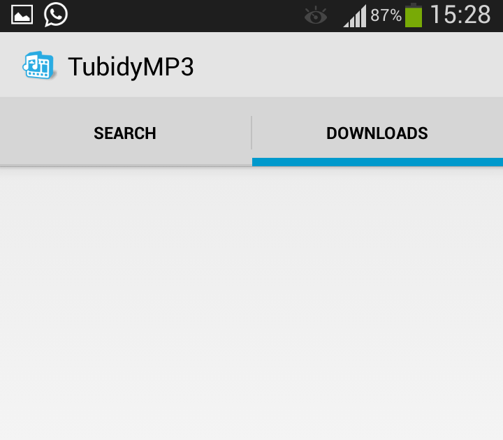Switch to the SEARCH tab
Viewport: 503px width, 440px height.
[x=126, y=133]
